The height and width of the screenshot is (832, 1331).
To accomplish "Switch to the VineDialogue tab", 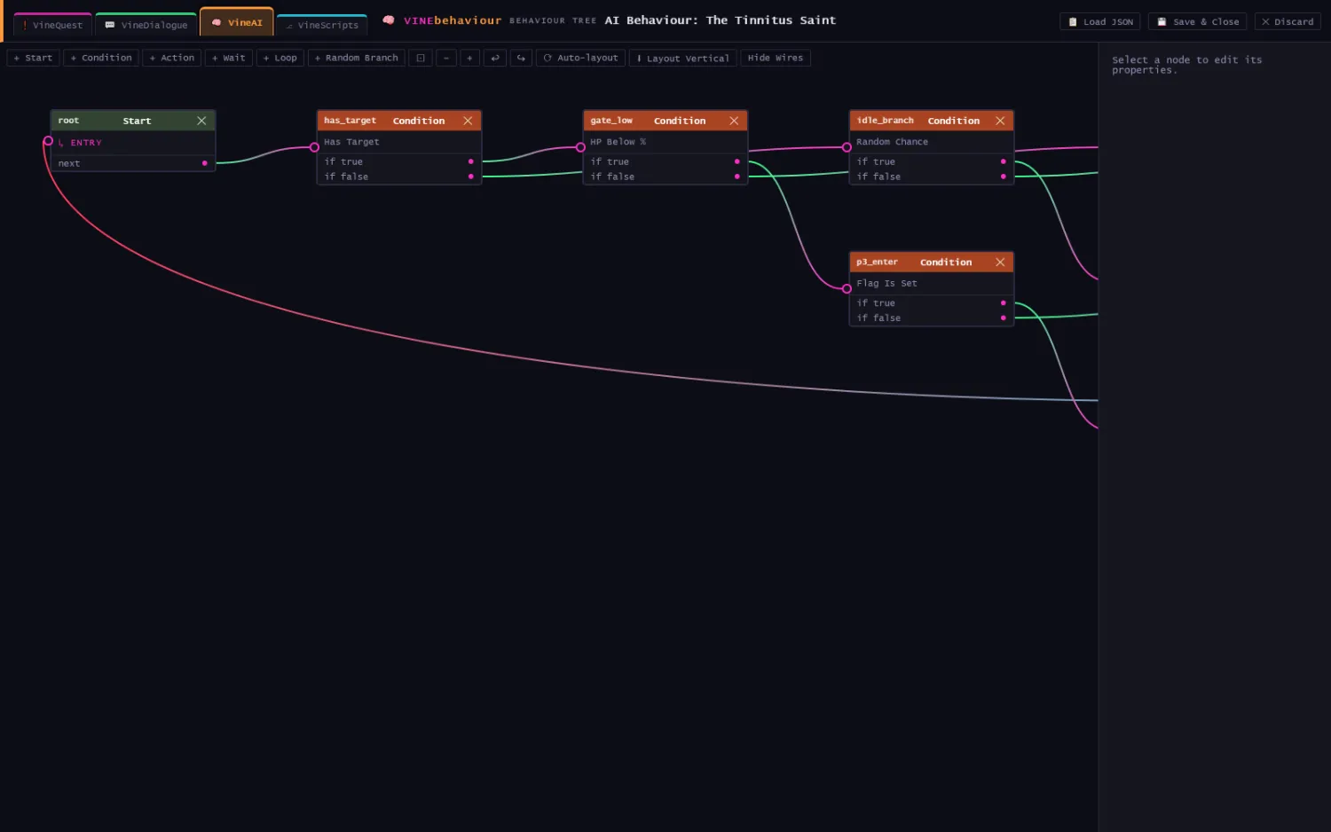I will 146,25.
